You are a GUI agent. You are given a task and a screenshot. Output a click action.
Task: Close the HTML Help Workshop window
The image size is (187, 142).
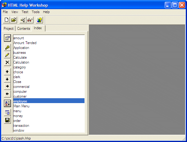(x=182, y=5)
